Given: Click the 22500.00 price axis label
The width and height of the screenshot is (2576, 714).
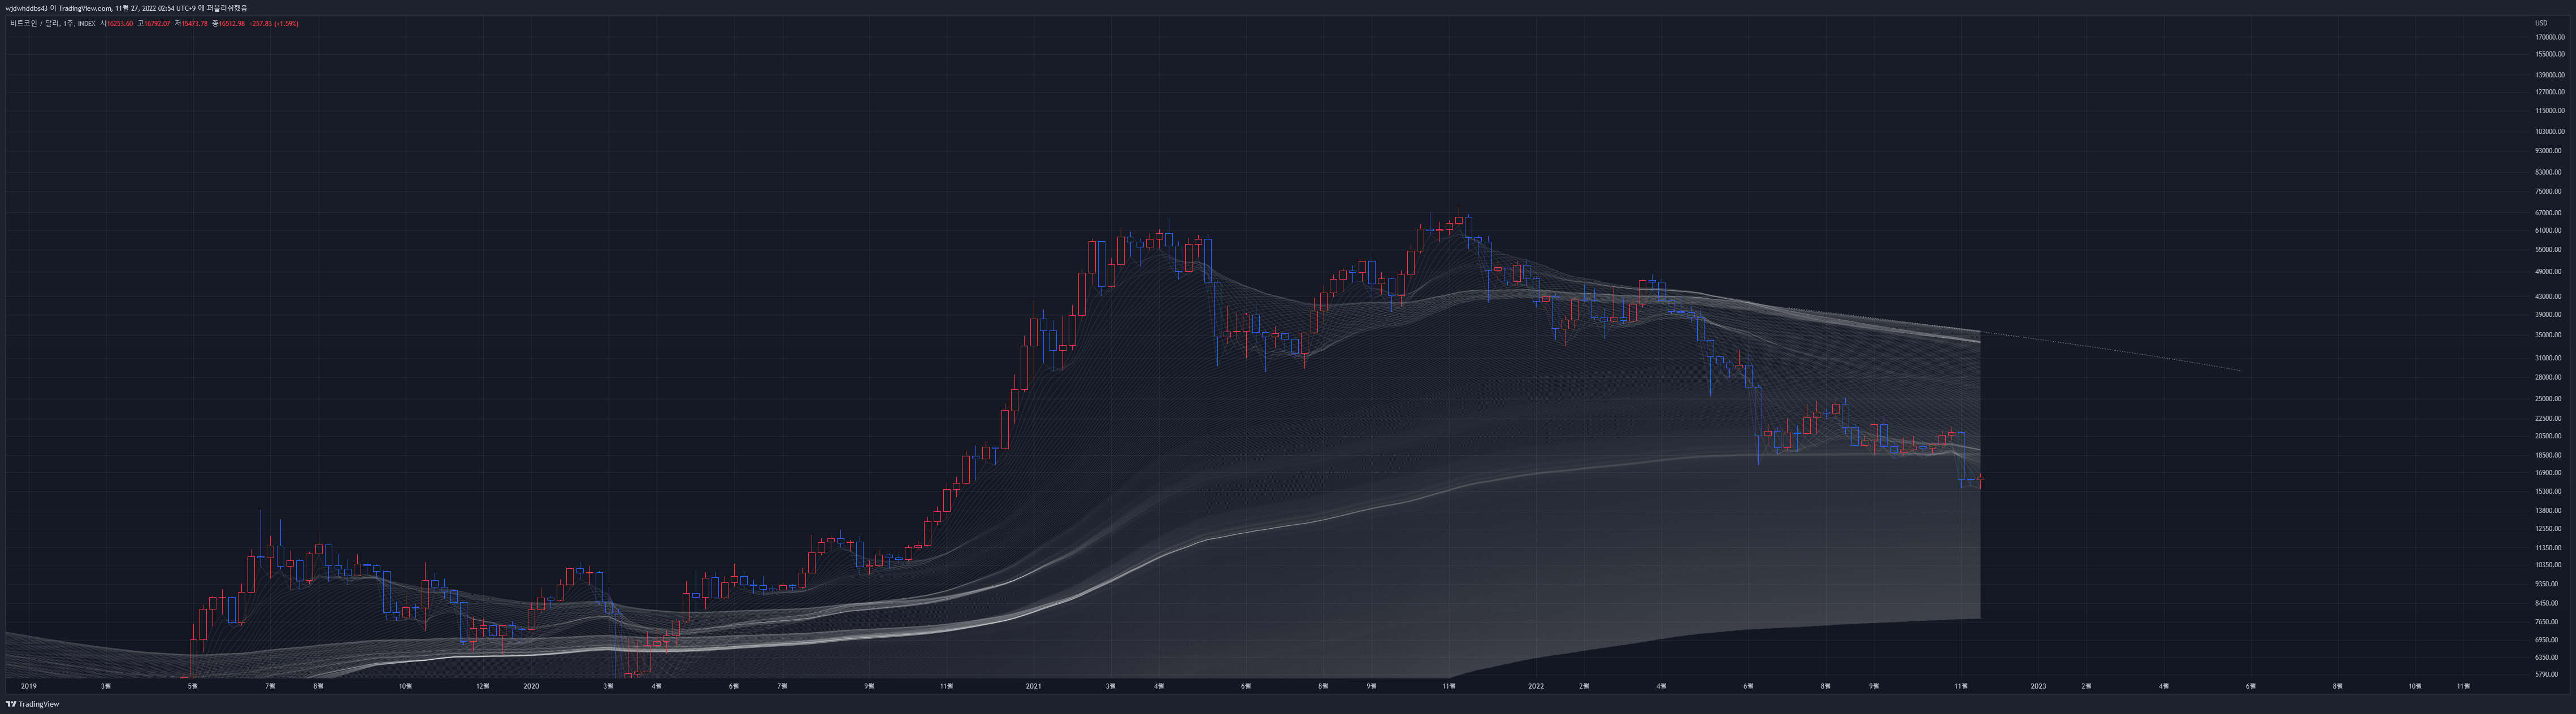Looking at the screenshot, I should pos(2548,419).
